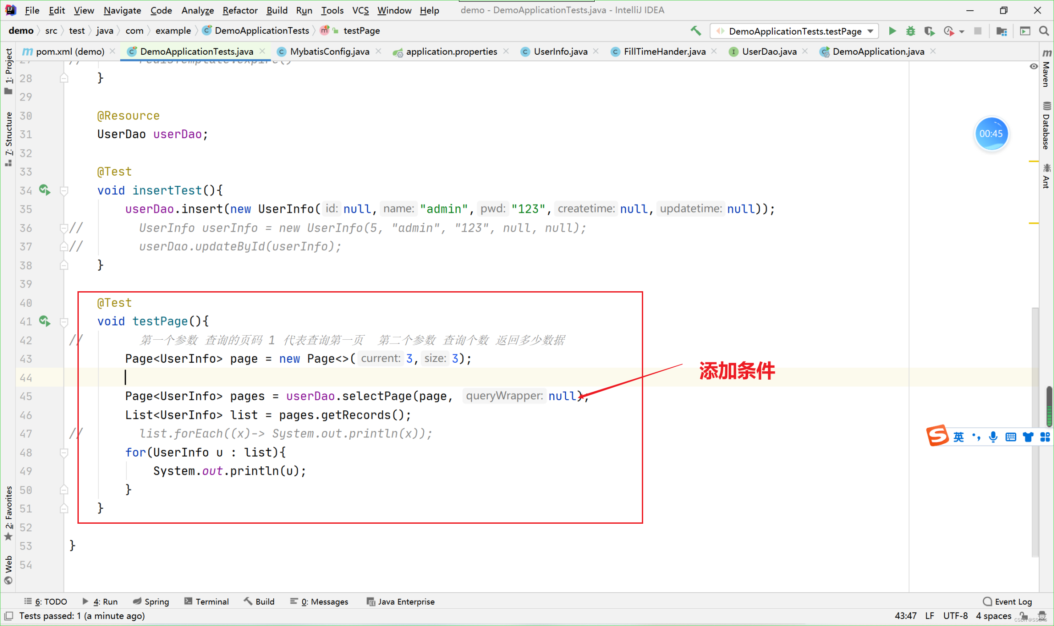Open the Structure tool window

click(8, 139)
